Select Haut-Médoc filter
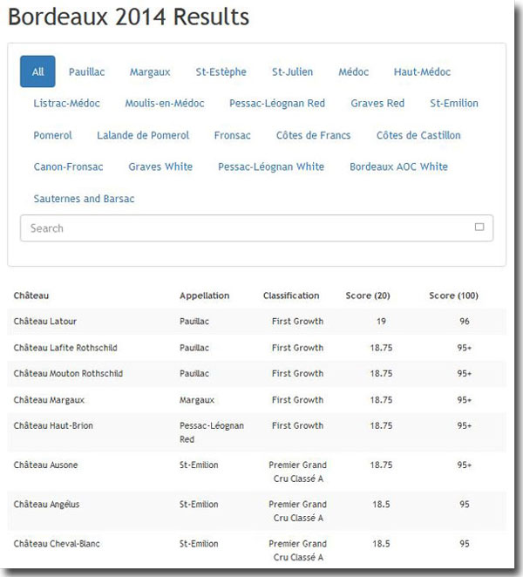Screen dimensions: 523x577 [x=422, y=71]
